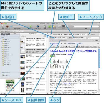This screenshot has height=103, width=104.
Task: Click the trash can delete icon in toolbar
Action: [x=45, y=27]
